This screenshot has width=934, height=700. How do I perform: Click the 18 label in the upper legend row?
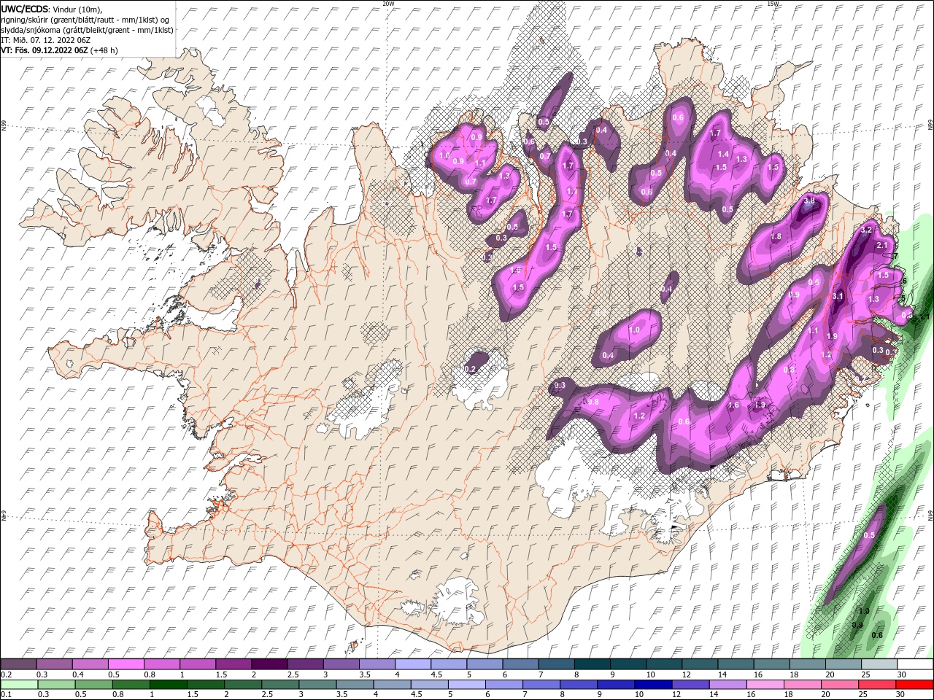tap(793, 675)
